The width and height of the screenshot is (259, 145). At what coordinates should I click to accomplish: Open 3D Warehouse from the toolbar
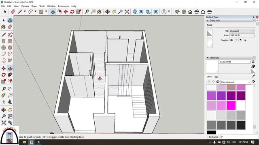pyautogui.click(x=135, y=12)
